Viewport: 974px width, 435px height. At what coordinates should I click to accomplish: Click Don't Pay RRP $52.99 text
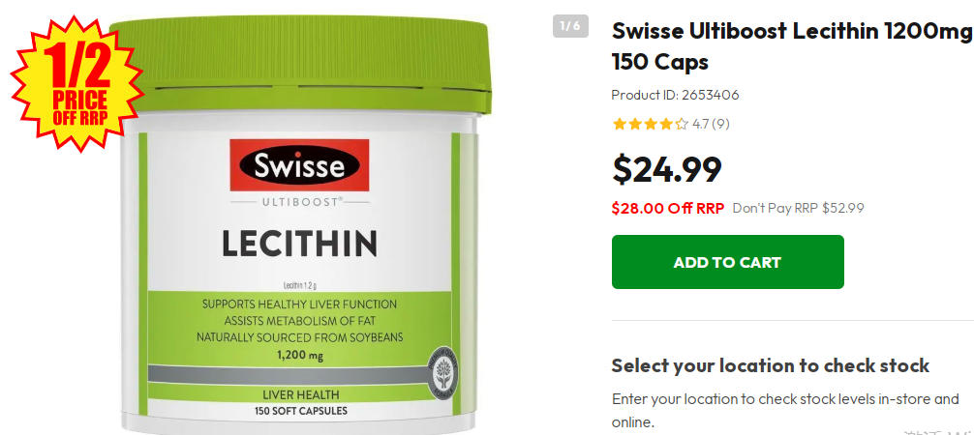point(798,208)
